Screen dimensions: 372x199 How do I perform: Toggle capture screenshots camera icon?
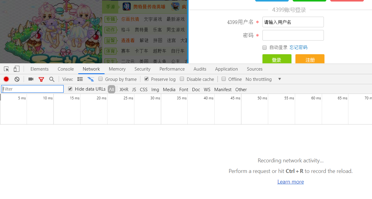click(31, 79)
